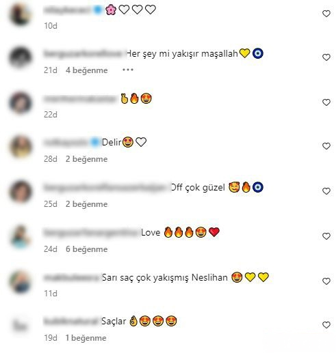This screenshot has height=353, width=336.
Task: View the '4 beğenme' likes list
Action: [87, 70]
